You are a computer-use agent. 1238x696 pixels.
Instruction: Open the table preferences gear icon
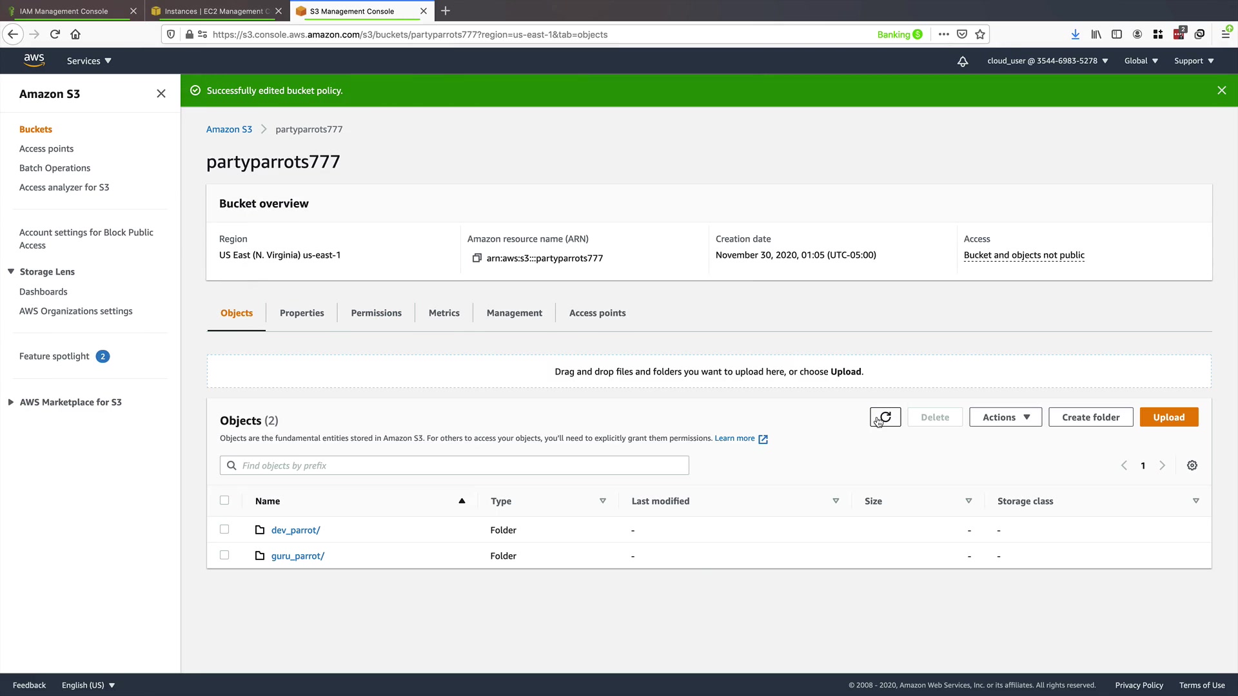[x=1192, y=465]
